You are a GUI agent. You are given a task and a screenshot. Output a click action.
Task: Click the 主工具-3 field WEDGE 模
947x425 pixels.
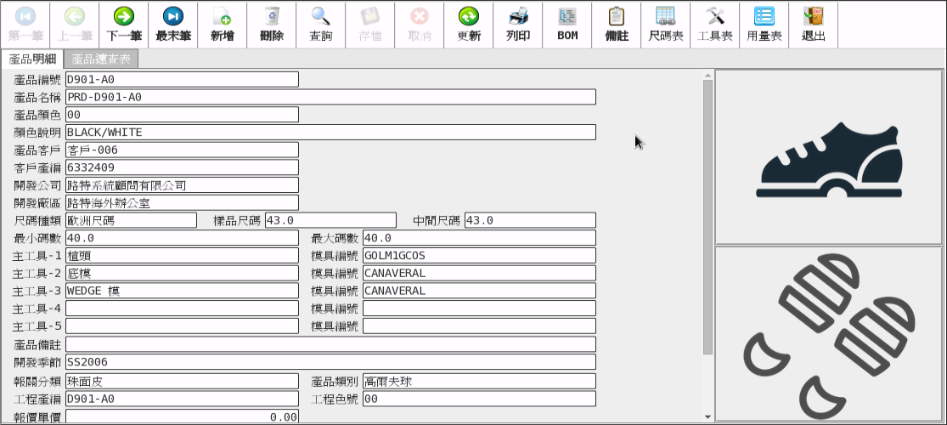(182, 290)
